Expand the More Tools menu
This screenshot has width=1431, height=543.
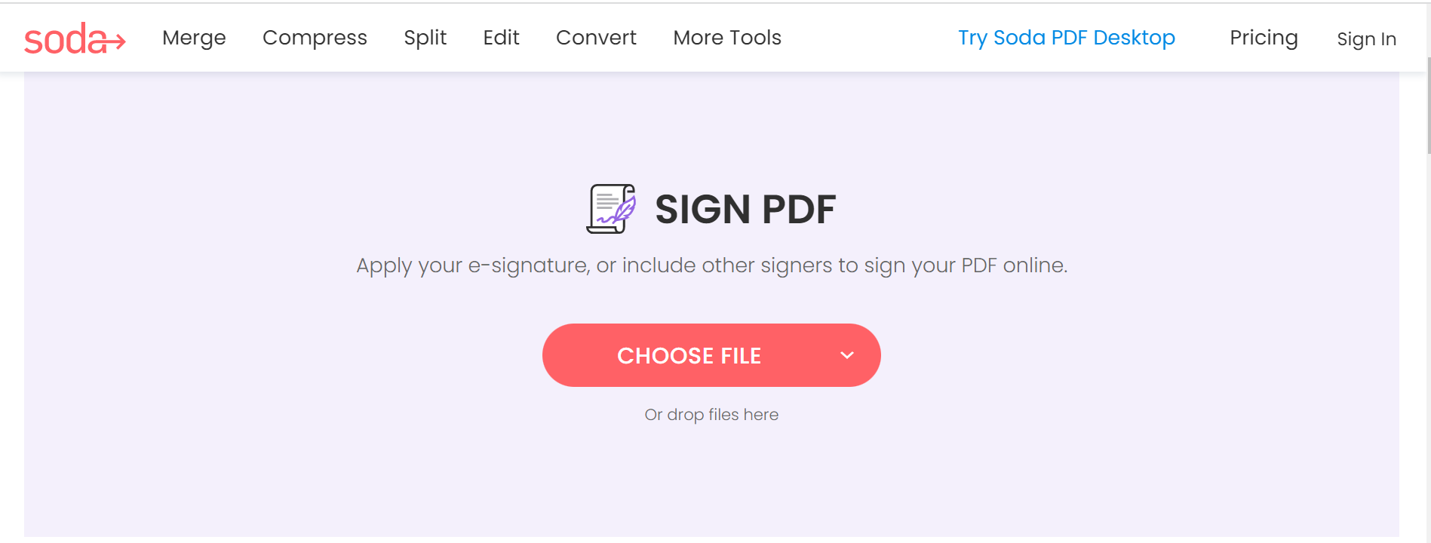click(727, 38)
